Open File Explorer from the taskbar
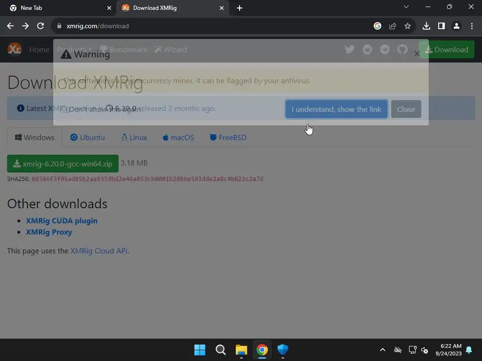The height and width of the screenshot is (361, 482). 241,350
